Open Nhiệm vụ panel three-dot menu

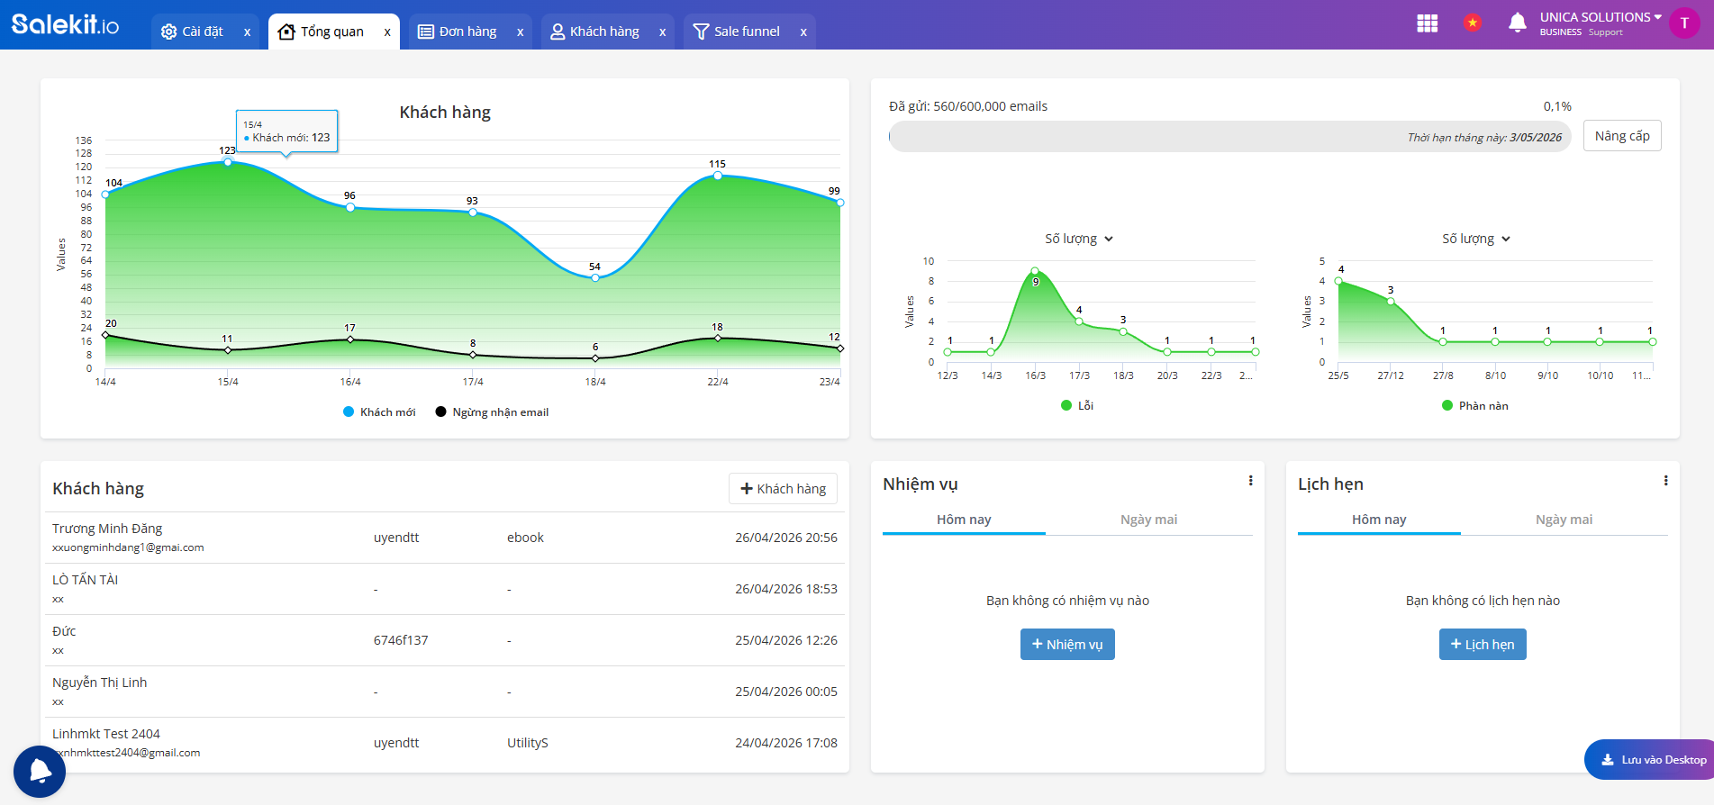click(x=1250, y=481)
